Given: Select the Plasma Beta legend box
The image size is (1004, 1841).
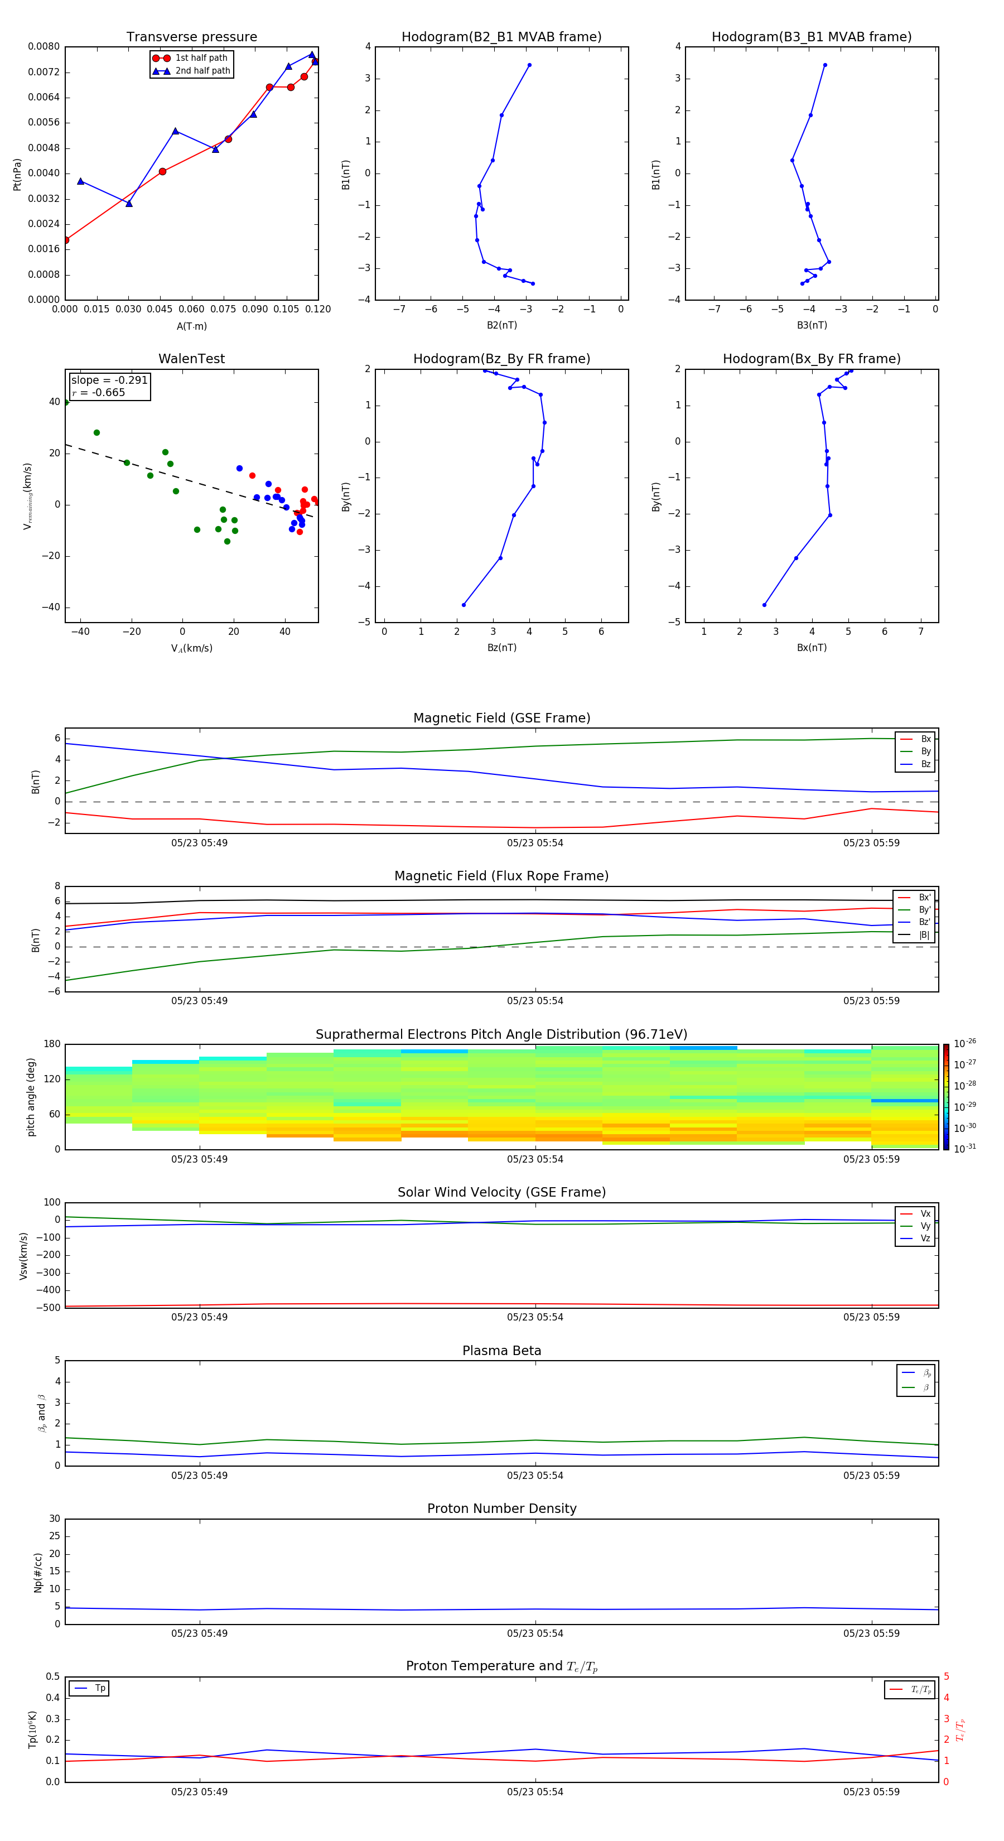Looking at the screenshot, I should [915, 1379].
